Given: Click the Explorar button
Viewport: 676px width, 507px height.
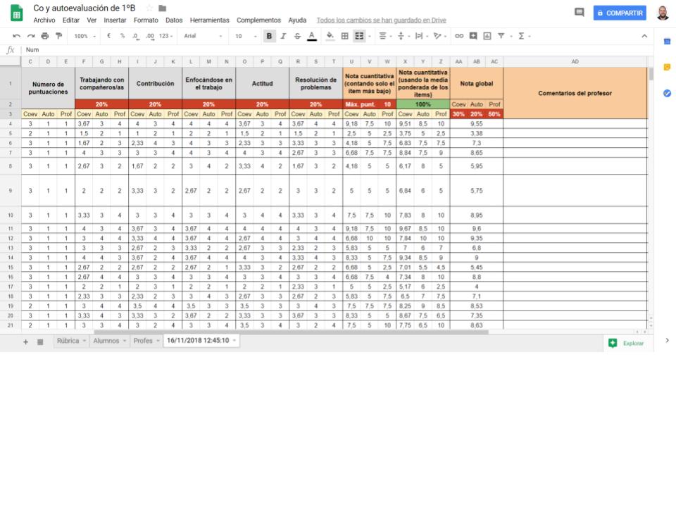Looking at the screenshot, I should click(626, 343).
